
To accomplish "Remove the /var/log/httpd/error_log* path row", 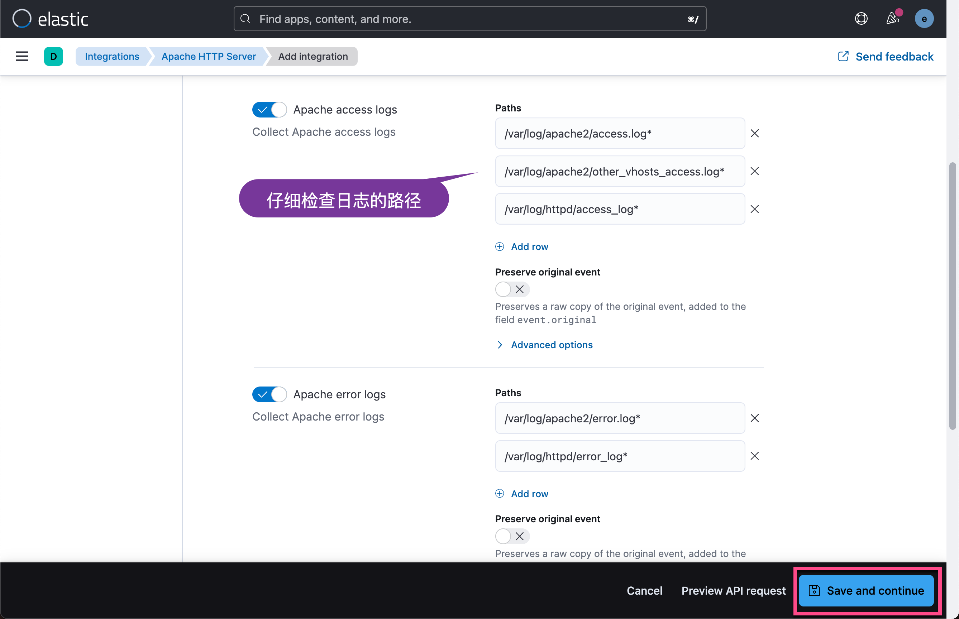I will pyautogui.click(x=754, y=456).
